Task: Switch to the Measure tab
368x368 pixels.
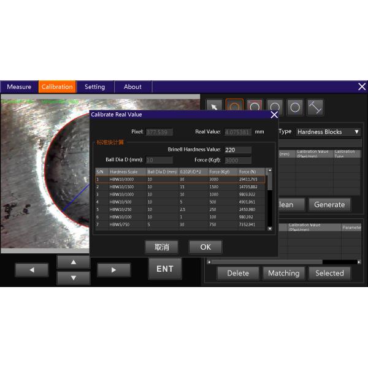Action: (x=19, y=87)
